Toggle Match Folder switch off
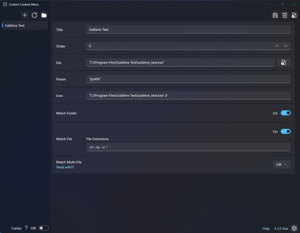The width and height of the screenshot is (300, 233). coord(286,113)
